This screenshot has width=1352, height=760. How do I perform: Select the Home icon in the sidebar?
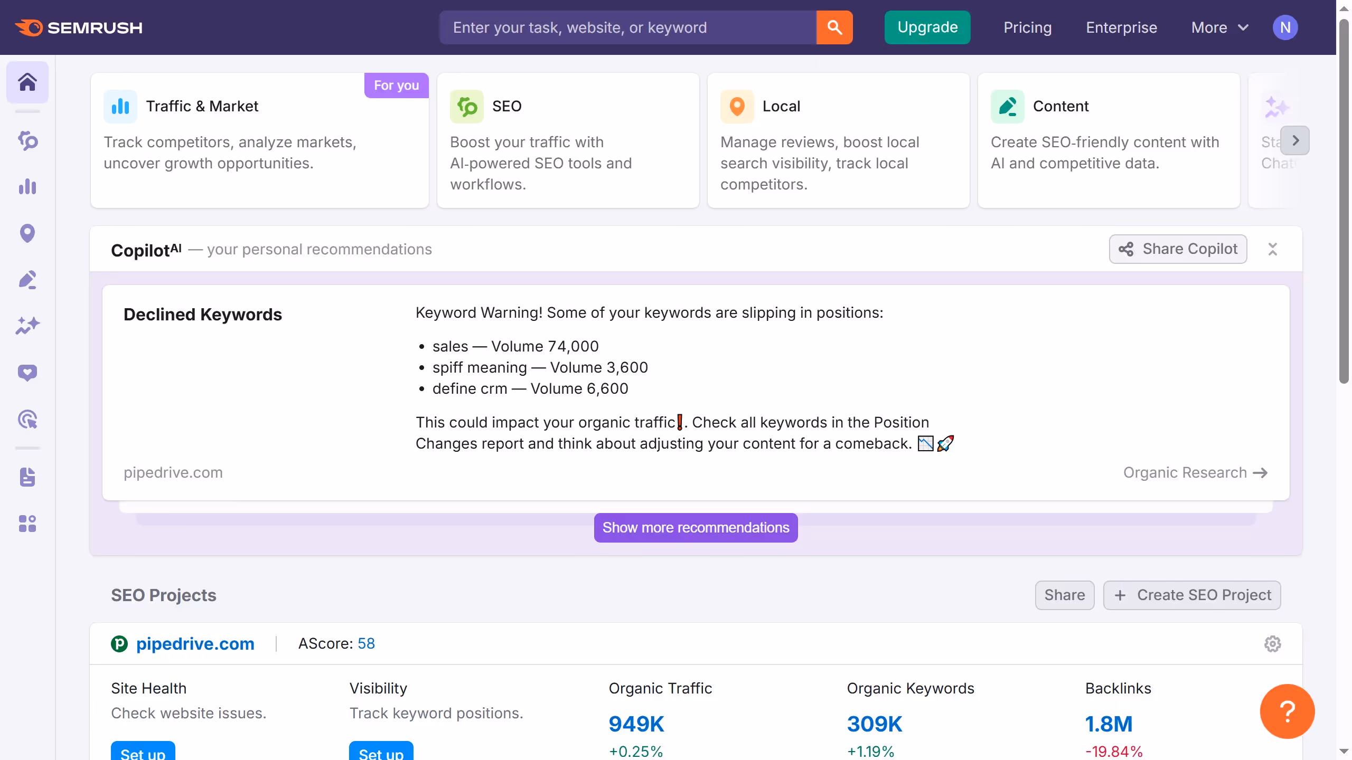click(x=27, y=82)
